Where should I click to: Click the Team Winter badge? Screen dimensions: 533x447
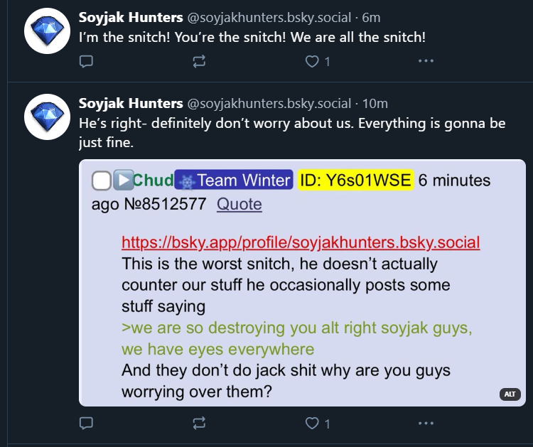coord(233,181)
